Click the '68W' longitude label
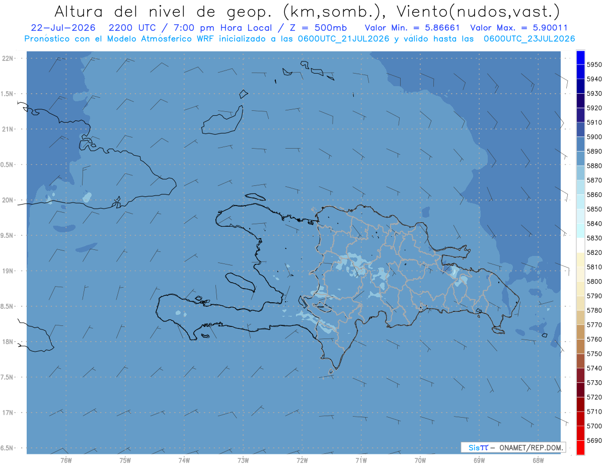This screenshot has height=467, width=604. pyautogui.click(x=538, y=460)
